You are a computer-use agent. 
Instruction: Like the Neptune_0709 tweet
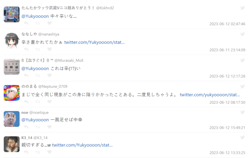pyautogui.click(x=50, y=101)
